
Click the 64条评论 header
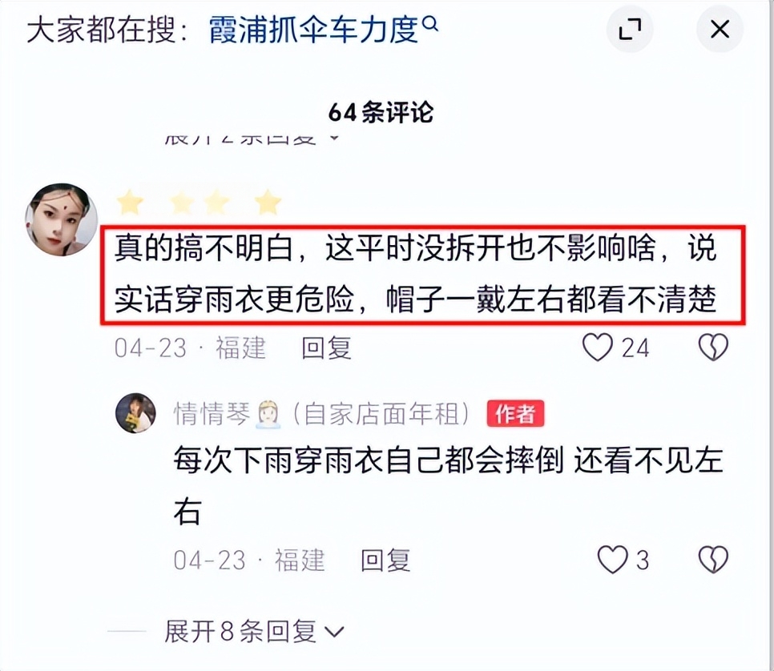381,112
